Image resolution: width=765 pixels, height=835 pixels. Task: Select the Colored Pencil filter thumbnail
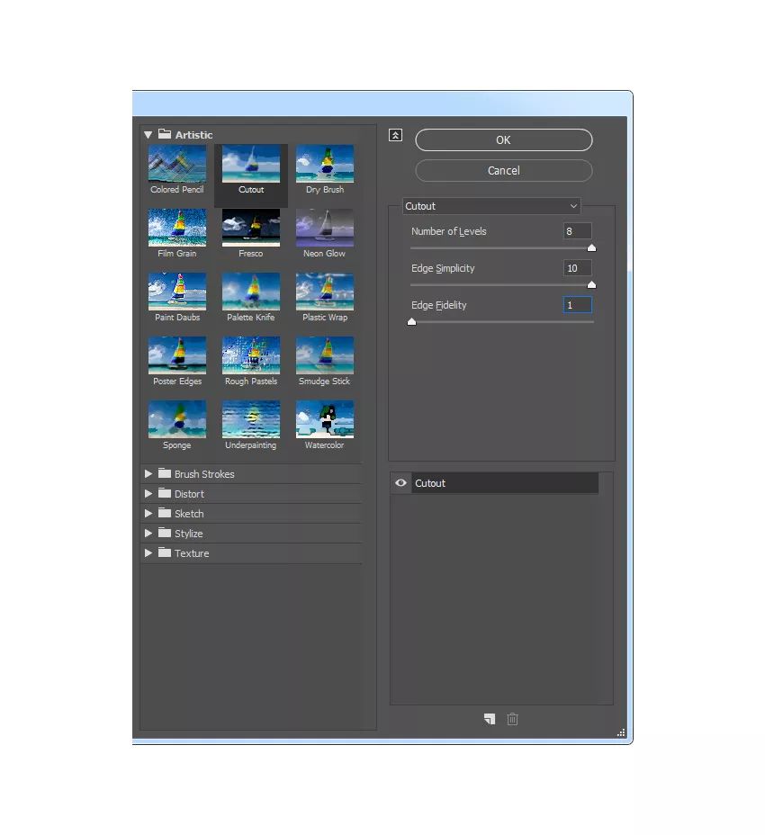click(x=177, y=164)
